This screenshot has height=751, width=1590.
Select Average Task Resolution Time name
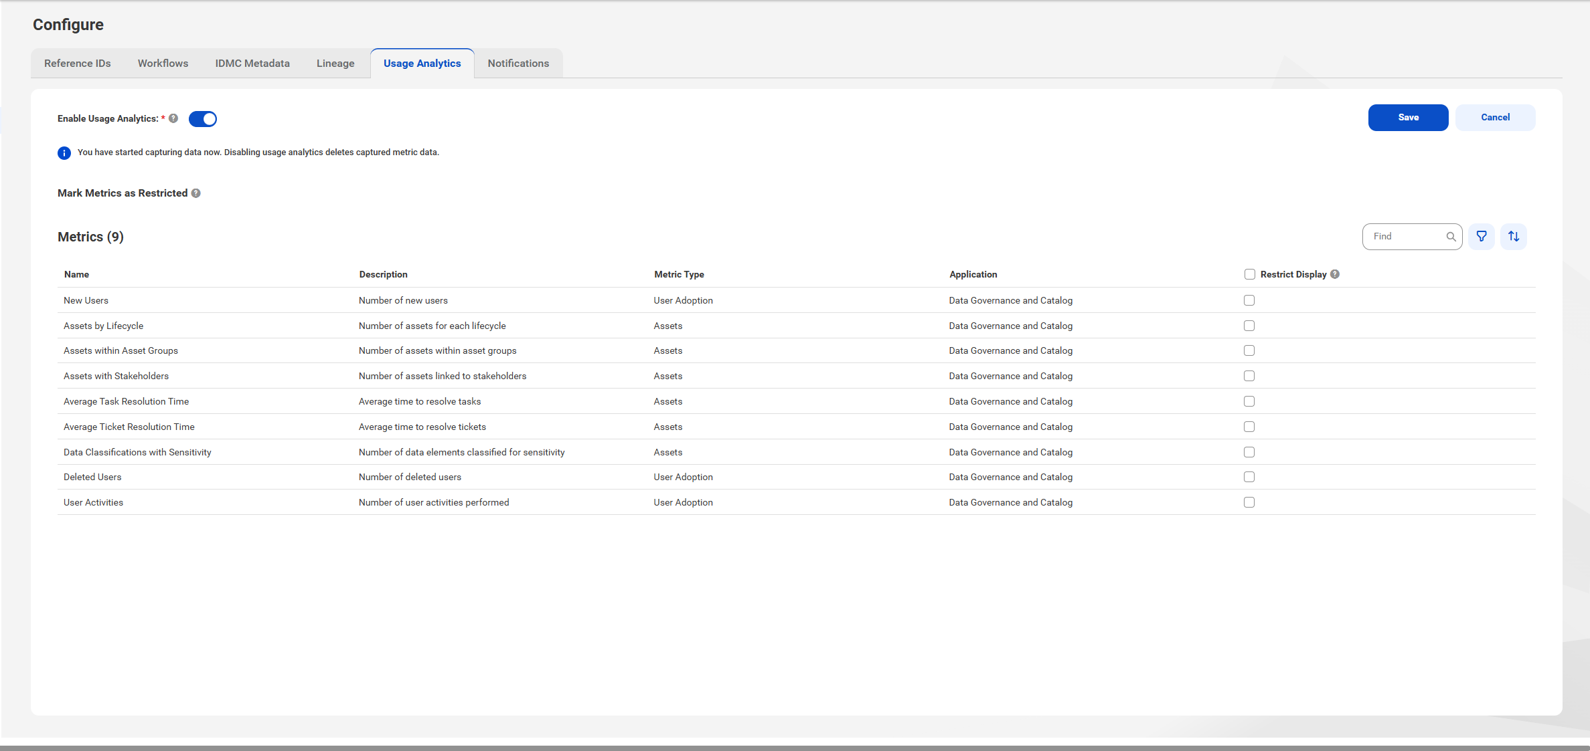127,402
